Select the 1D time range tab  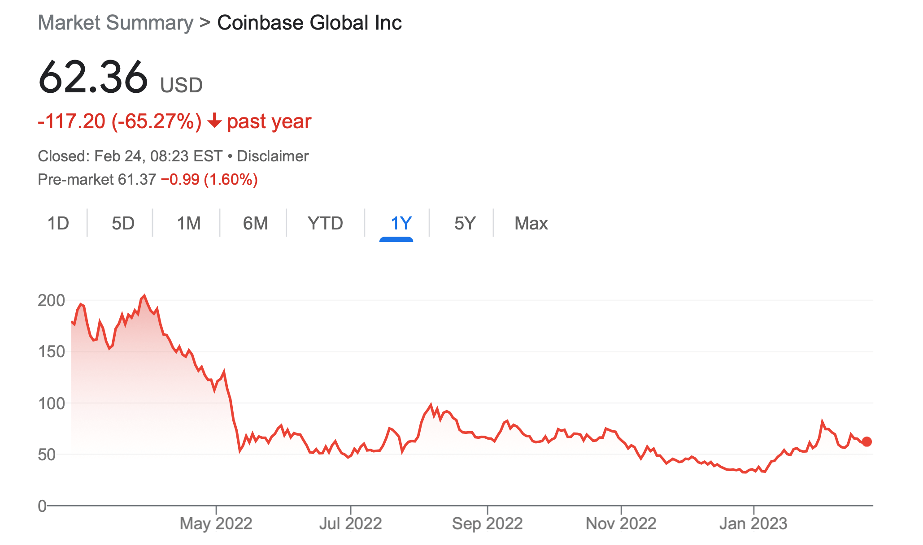[x=58, y=223]
